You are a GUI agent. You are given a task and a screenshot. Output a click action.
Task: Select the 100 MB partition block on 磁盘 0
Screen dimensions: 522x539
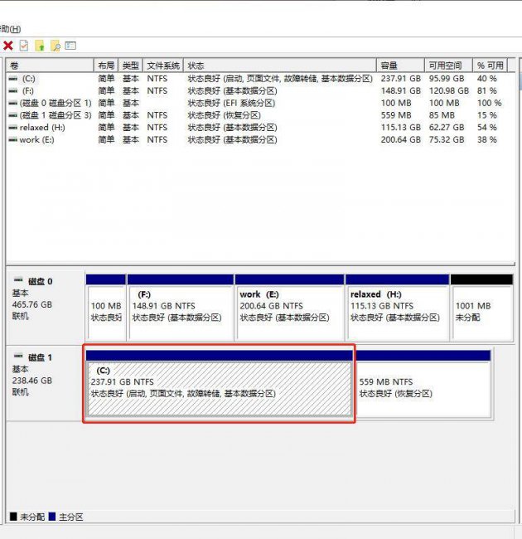coord(106,308)
